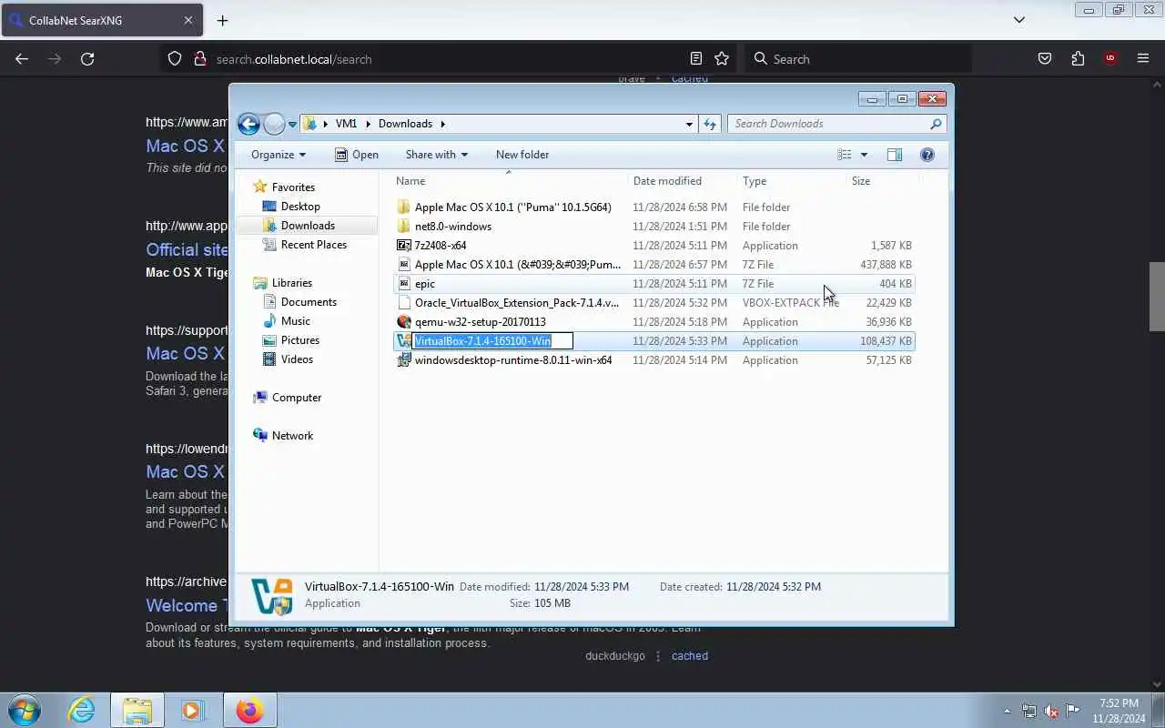Click the cached link beside duckduckgo

690,656
